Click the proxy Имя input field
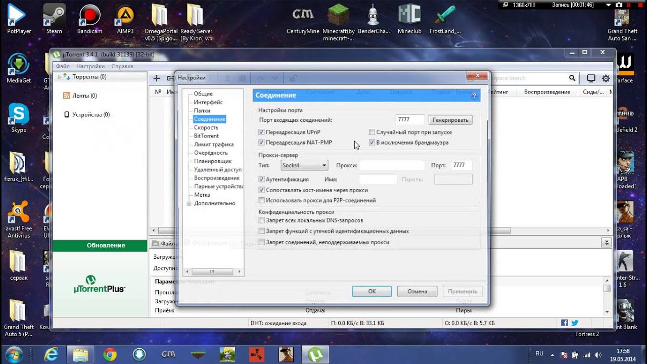 coord(378,179)
